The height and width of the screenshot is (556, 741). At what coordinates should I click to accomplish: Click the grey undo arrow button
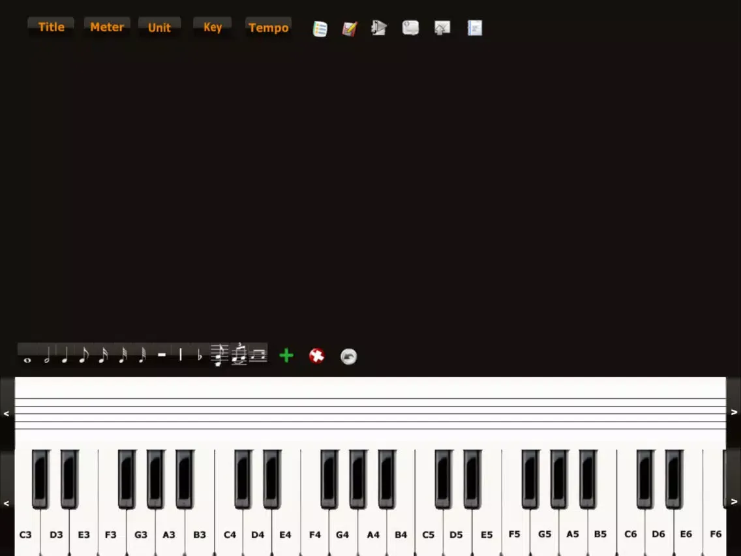[349, 356]
